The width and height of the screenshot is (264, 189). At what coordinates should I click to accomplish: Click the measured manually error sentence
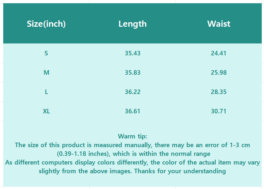tap(132, 145)
